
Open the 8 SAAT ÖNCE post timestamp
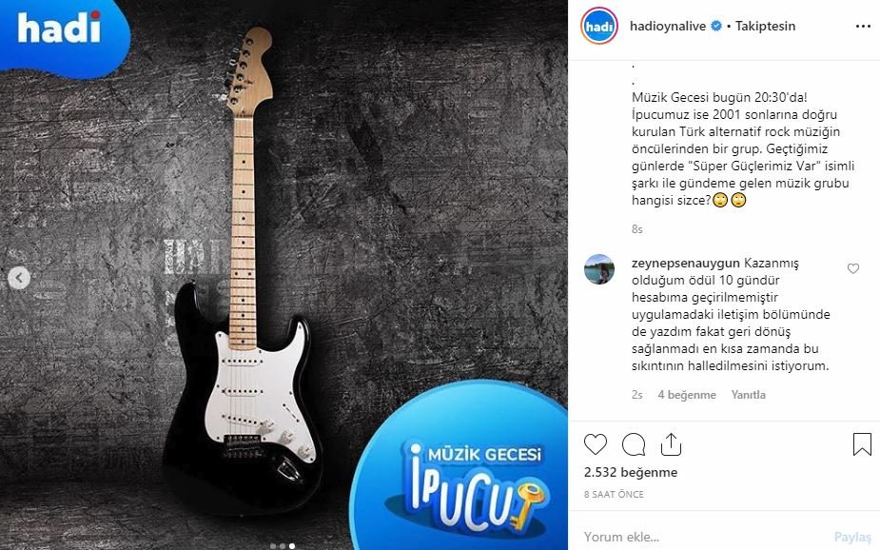coord(614,495)
